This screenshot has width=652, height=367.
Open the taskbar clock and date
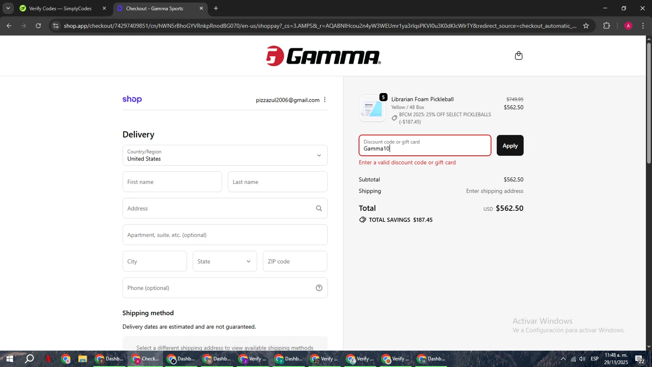tap(616, 359)
